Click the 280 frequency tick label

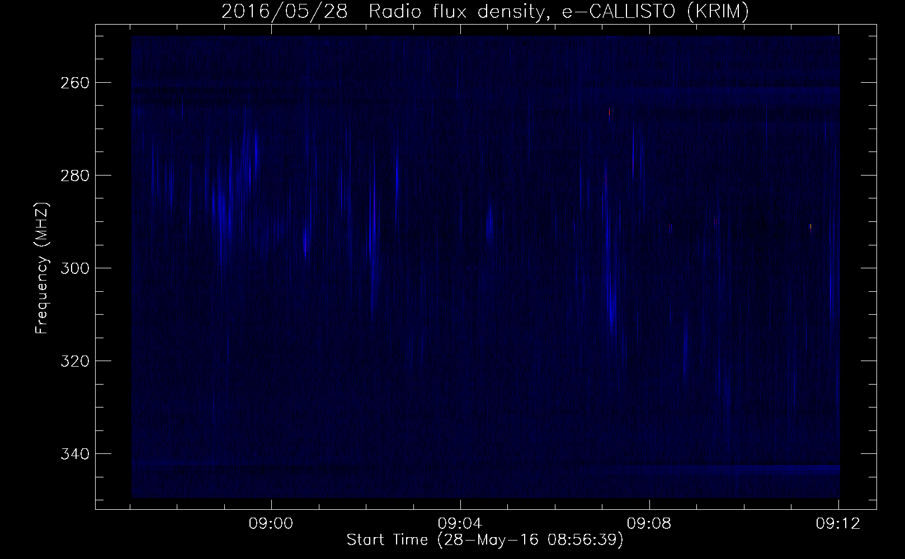[74, 176]
